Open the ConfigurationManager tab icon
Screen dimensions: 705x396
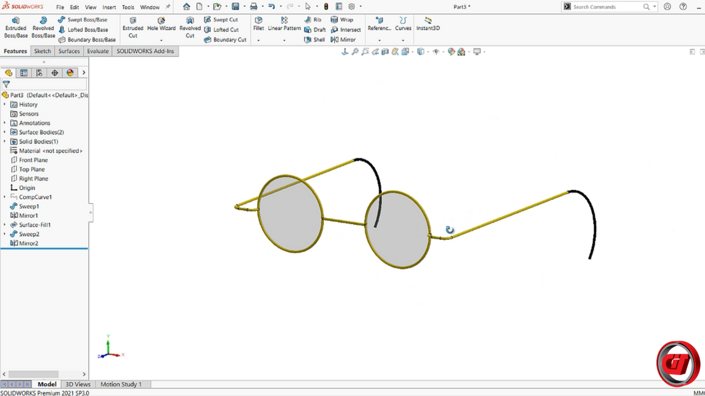[x=39, y=73]
